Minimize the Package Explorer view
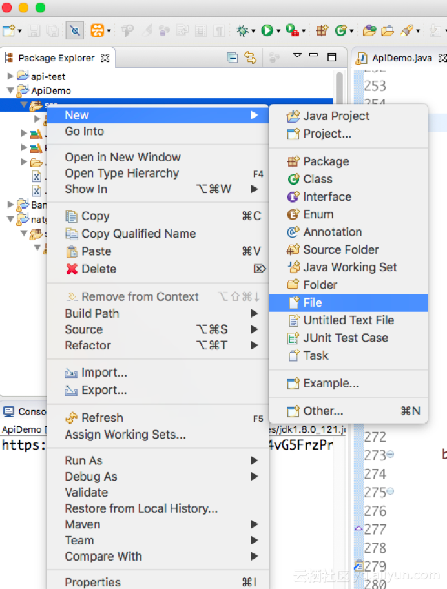 [313, 56]
